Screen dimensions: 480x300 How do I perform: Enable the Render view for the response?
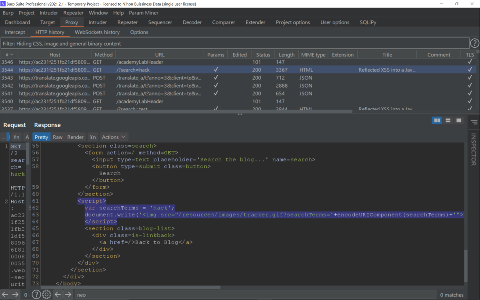[x=75, y=137]
